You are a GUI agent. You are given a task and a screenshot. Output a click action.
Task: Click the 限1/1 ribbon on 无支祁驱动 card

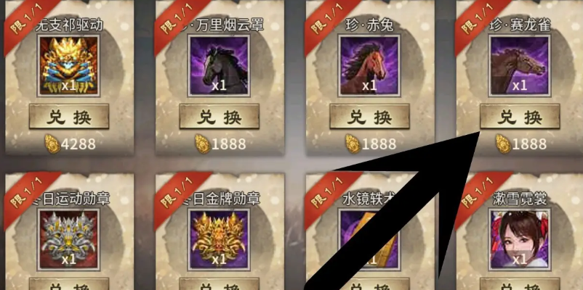coord(26,21)
